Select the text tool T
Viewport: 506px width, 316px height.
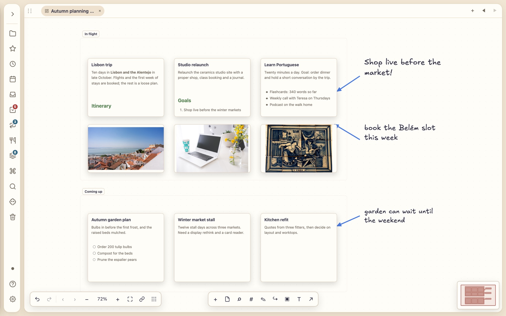(x=299, y=299)
